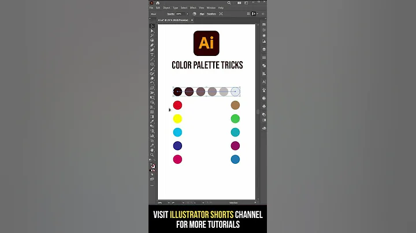The image size is (416, 233).
Task: Click the Ai logo on the artboard
Action: [x=206, y=43]
